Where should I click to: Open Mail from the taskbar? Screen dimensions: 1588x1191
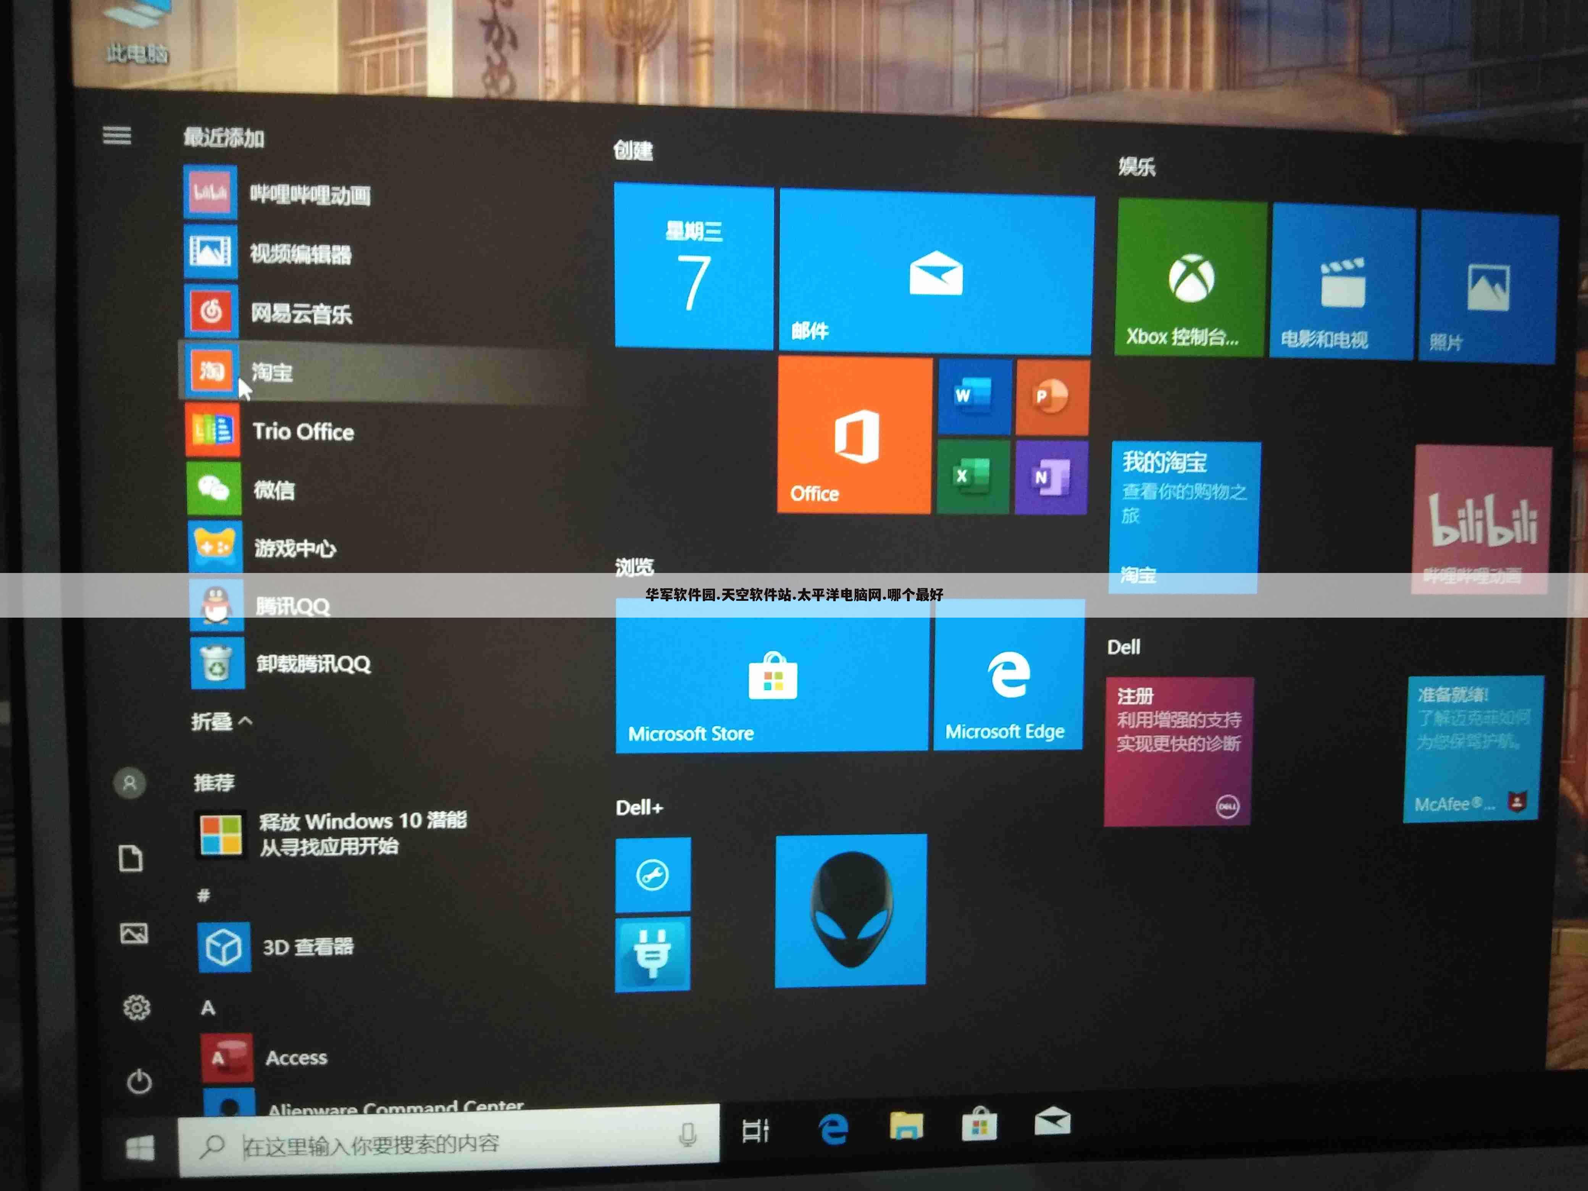pos(1052,1121)
